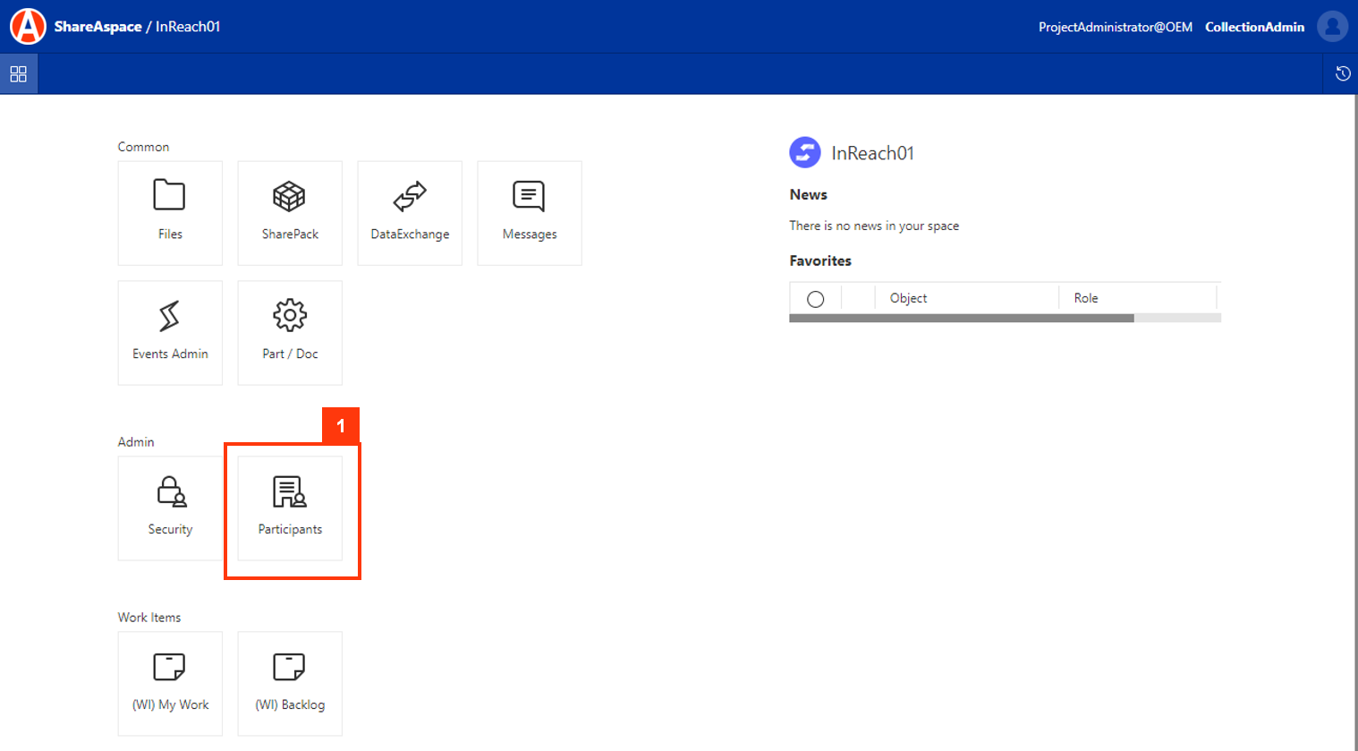
Task: Click the CollectionAdmin label
Action: click(1254, 27)
